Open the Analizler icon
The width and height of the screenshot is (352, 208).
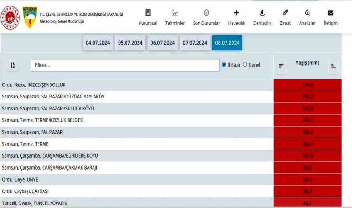pyautogui.click(x=307, y=13)
